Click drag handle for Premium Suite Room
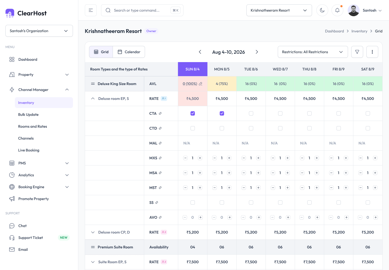389x270 pixels. click(93, 247)
